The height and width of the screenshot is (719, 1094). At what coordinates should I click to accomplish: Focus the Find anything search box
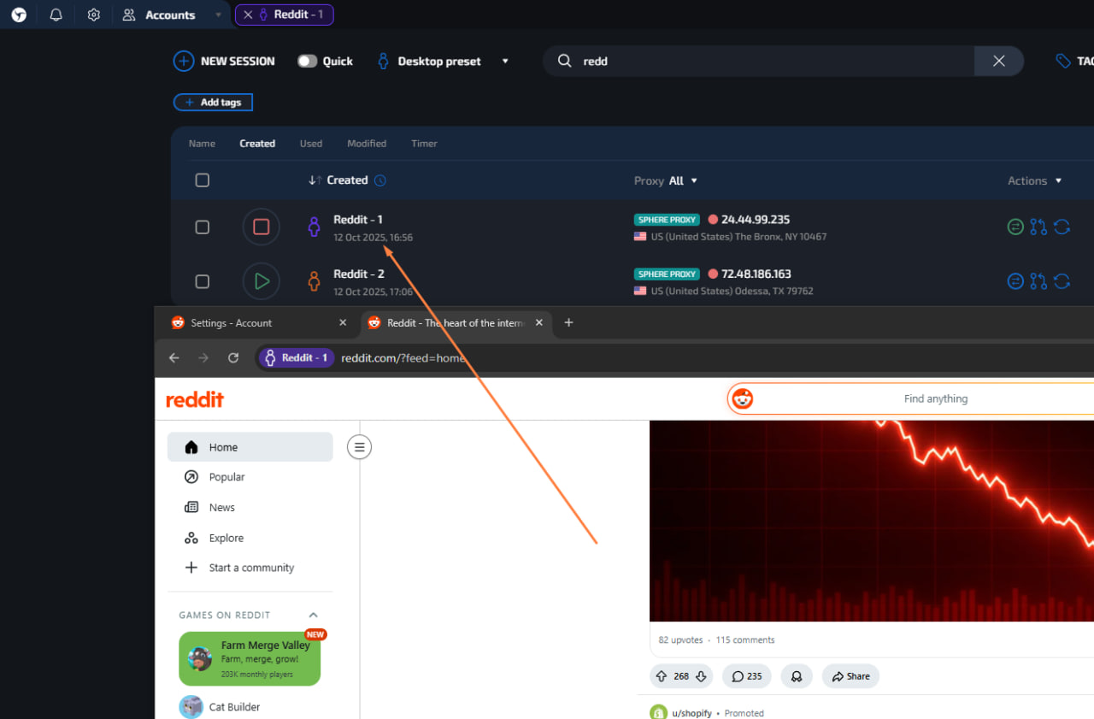pyautogui.click(x=911, y=398)
